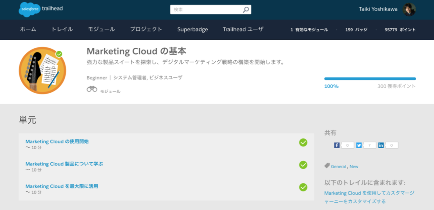Image resolution: width=434 pixels, height=210 pixels.
Task: Click the green checkmark on the module badge
Action: (59, 54)
